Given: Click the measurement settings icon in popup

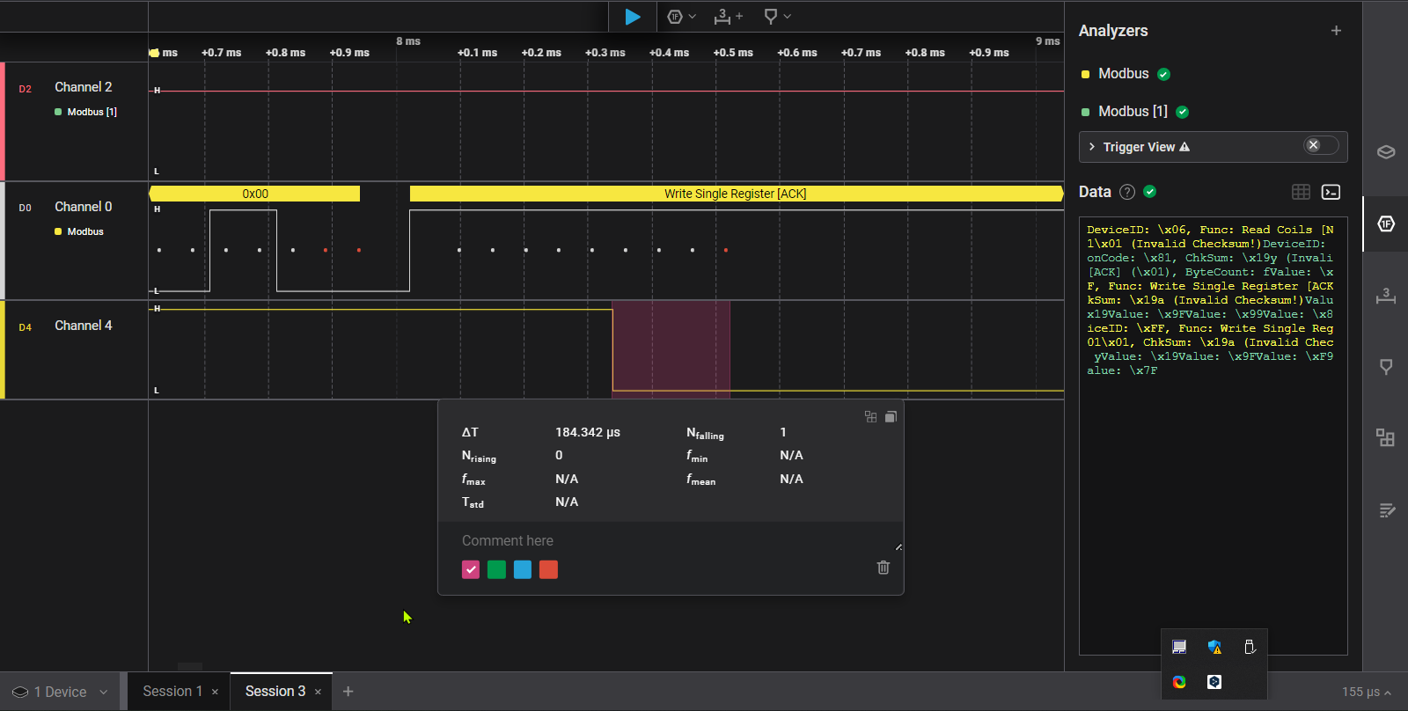Looking at the screenshot, I should (x=870, y=417).
